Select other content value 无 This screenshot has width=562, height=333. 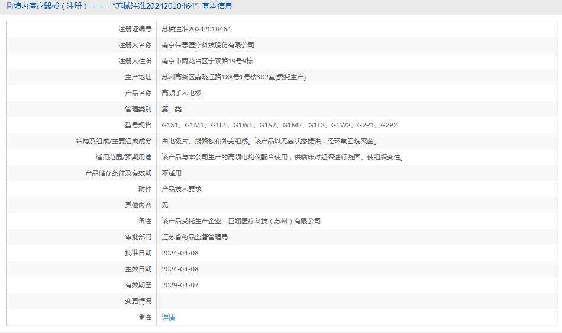coord(165,205)
